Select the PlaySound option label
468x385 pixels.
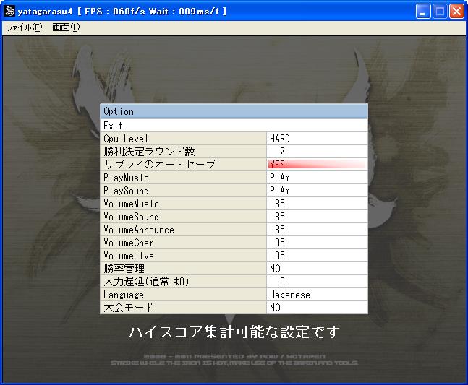183,191
